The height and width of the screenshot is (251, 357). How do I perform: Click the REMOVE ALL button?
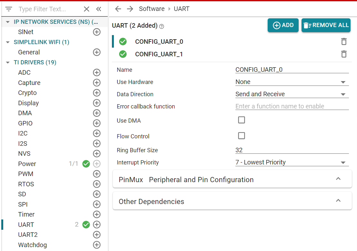[x=326, y=25]
